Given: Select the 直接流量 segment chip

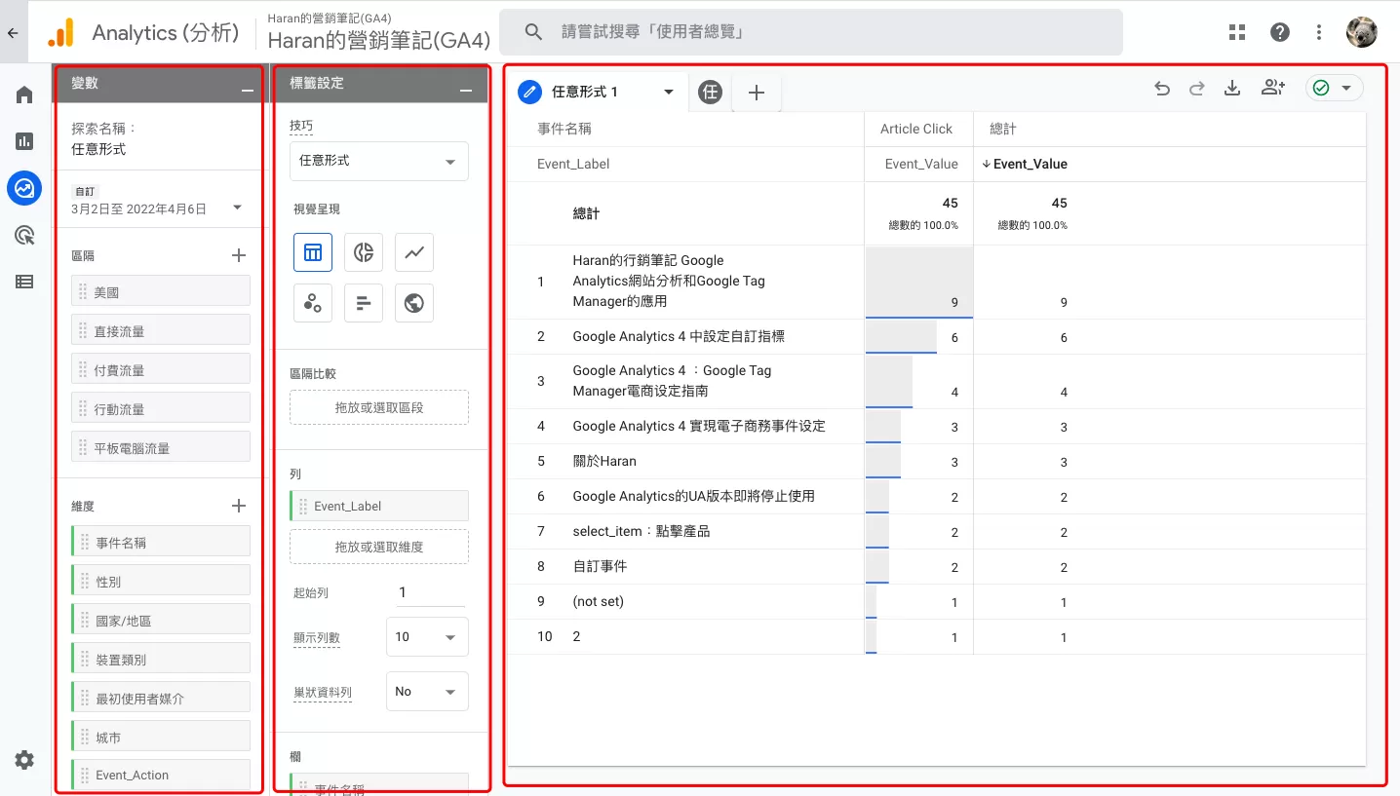Looking at the screenshot, I should [x=161, y=331].
